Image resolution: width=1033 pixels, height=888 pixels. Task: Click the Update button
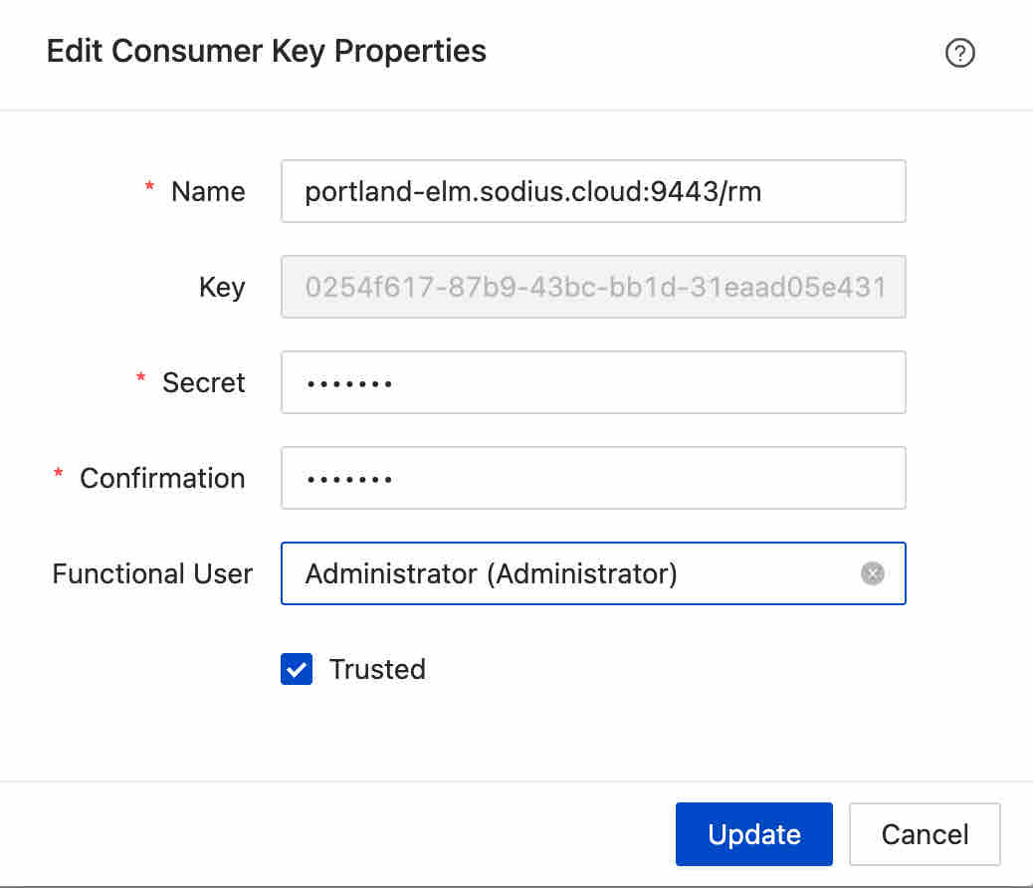(753, 834)
